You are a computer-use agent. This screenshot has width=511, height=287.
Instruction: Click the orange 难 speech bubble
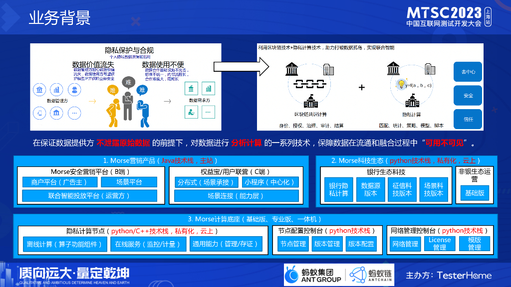click(x=112, y=91)
